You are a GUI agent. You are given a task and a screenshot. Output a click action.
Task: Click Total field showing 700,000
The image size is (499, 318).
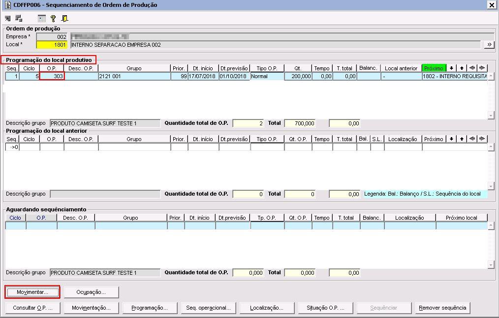pos(300,123)
